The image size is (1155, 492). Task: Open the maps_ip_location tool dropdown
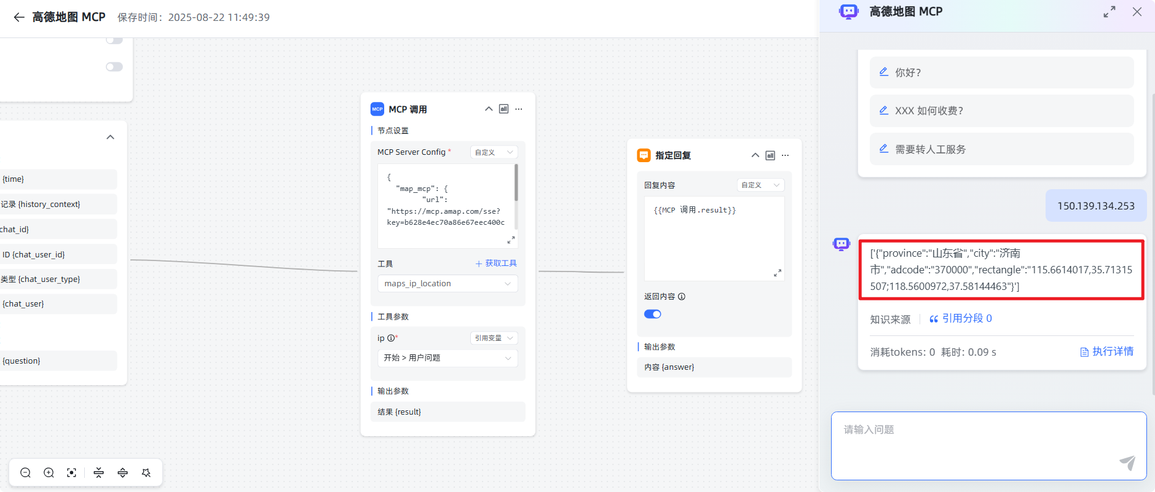tap(447, 283)
